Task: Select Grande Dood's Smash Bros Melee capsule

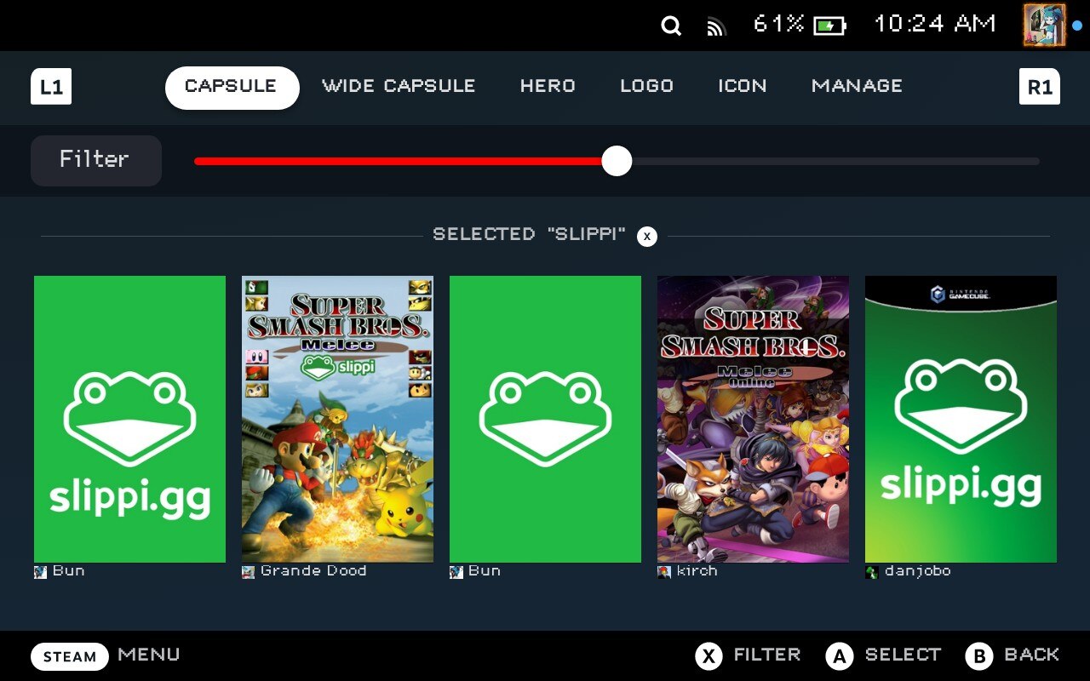Action: [337, 419]
